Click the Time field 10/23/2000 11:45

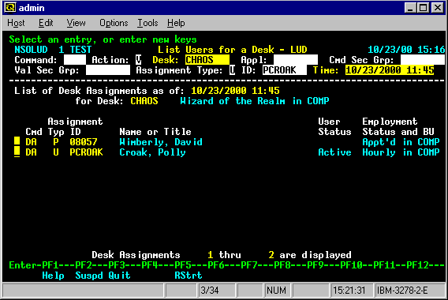[x=390, y=70]
